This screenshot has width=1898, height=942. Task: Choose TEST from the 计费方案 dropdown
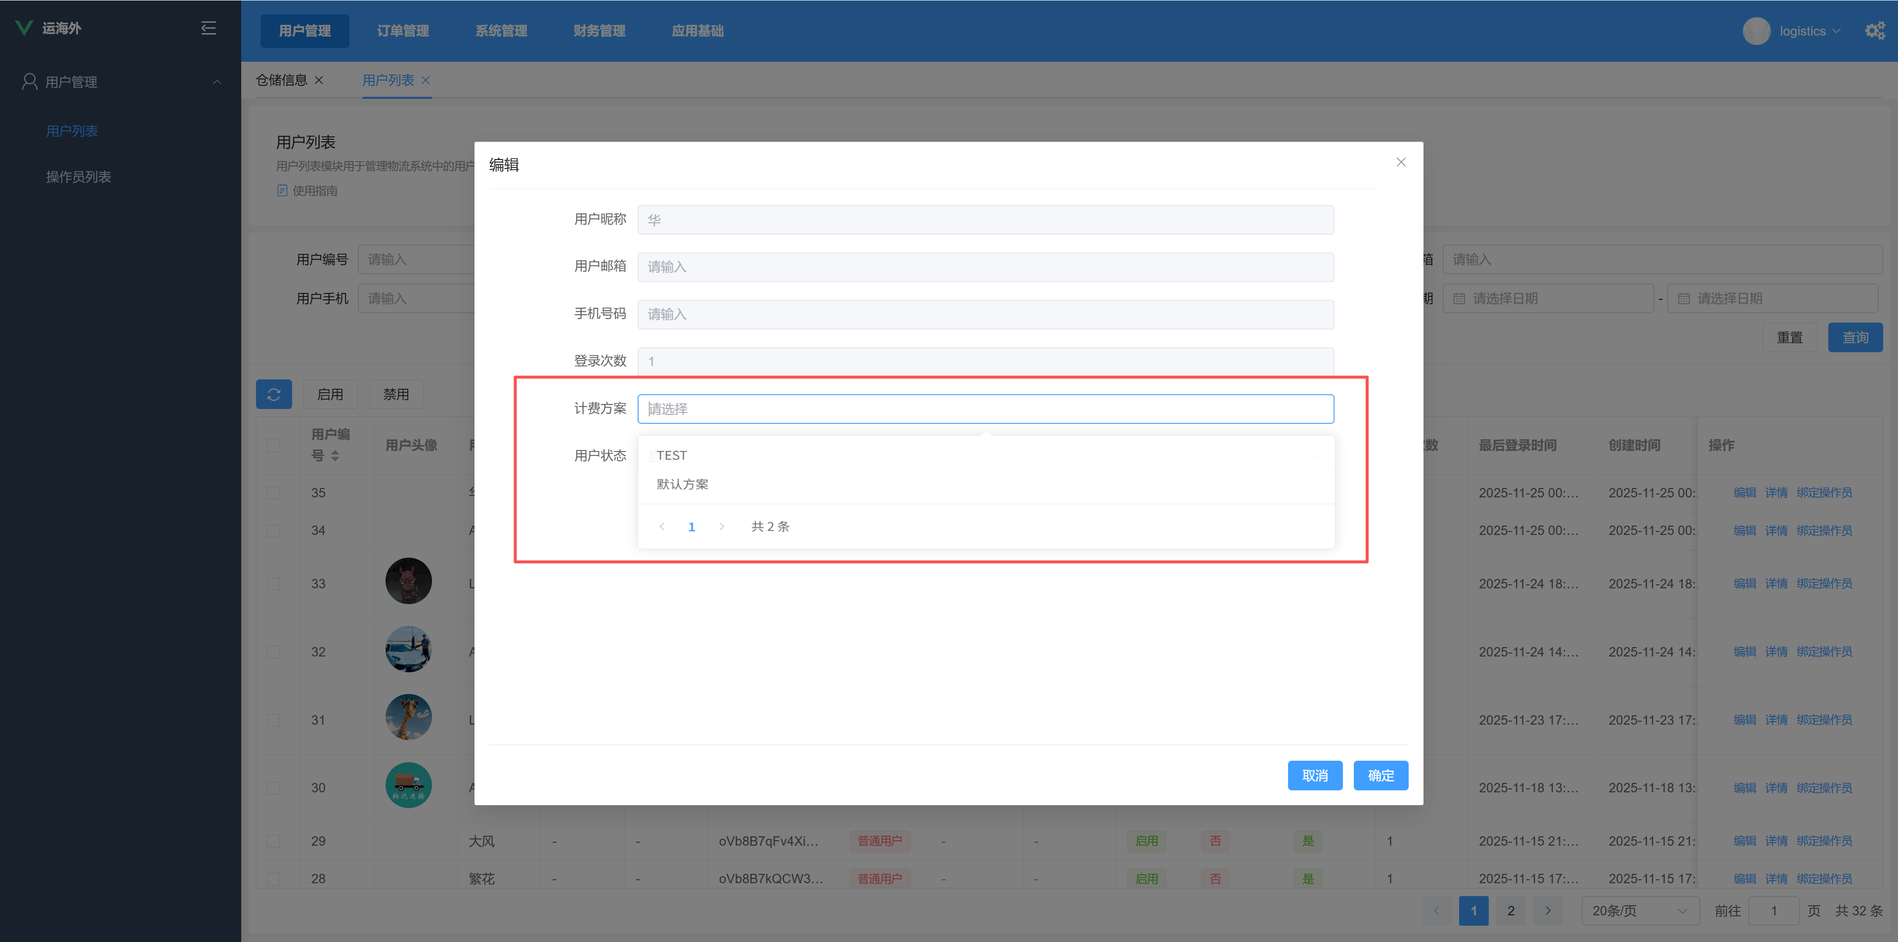671,455
